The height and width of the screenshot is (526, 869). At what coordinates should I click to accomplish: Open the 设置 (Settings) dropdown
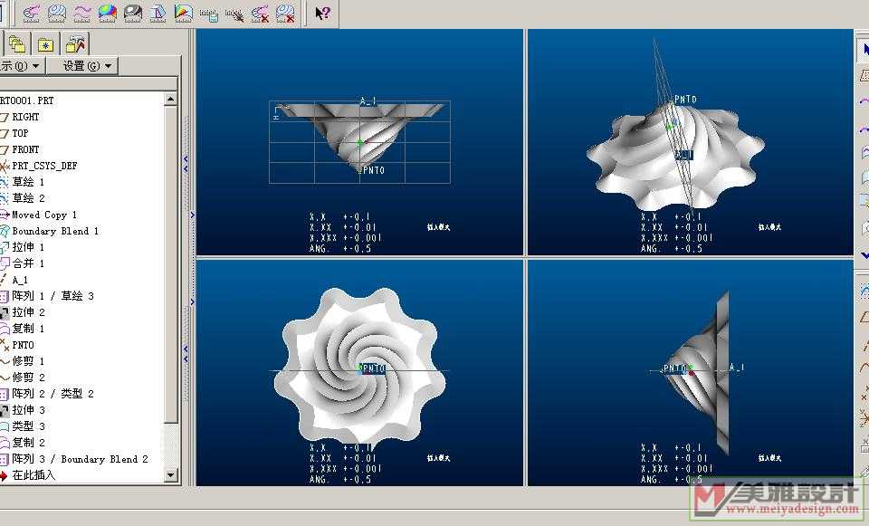[x=87, y=66]
